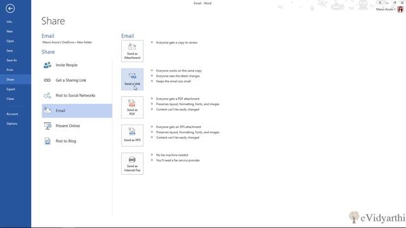
Task: Click 'You'll need a fax service provider' text
Action: coord(178,160)
